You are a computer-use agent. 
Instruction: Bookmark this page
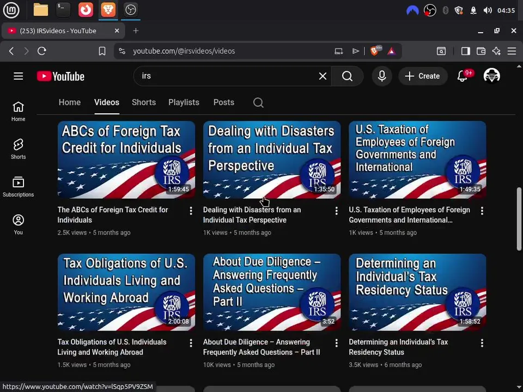click(102, 51)
